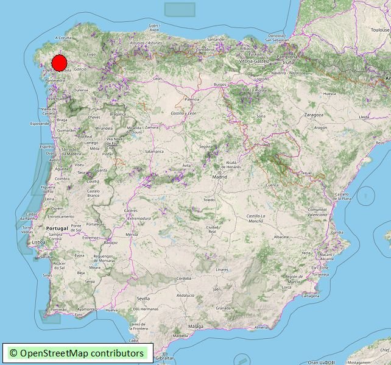This screenshot has height=365, width=391.
Task: Click the Toulouse city label
Action: click(x=380, y=30)
